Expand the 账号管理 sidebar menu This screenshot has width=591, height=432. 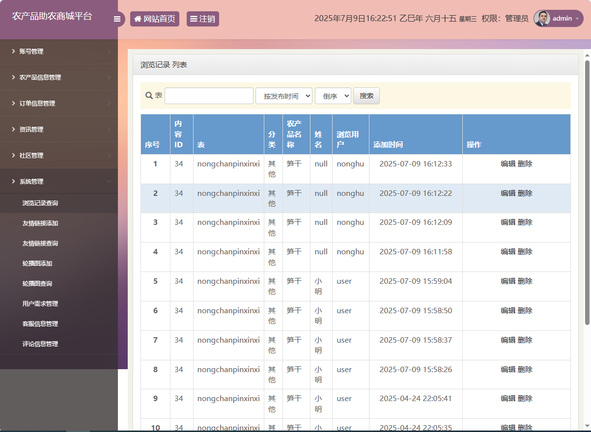coord(31,52)
